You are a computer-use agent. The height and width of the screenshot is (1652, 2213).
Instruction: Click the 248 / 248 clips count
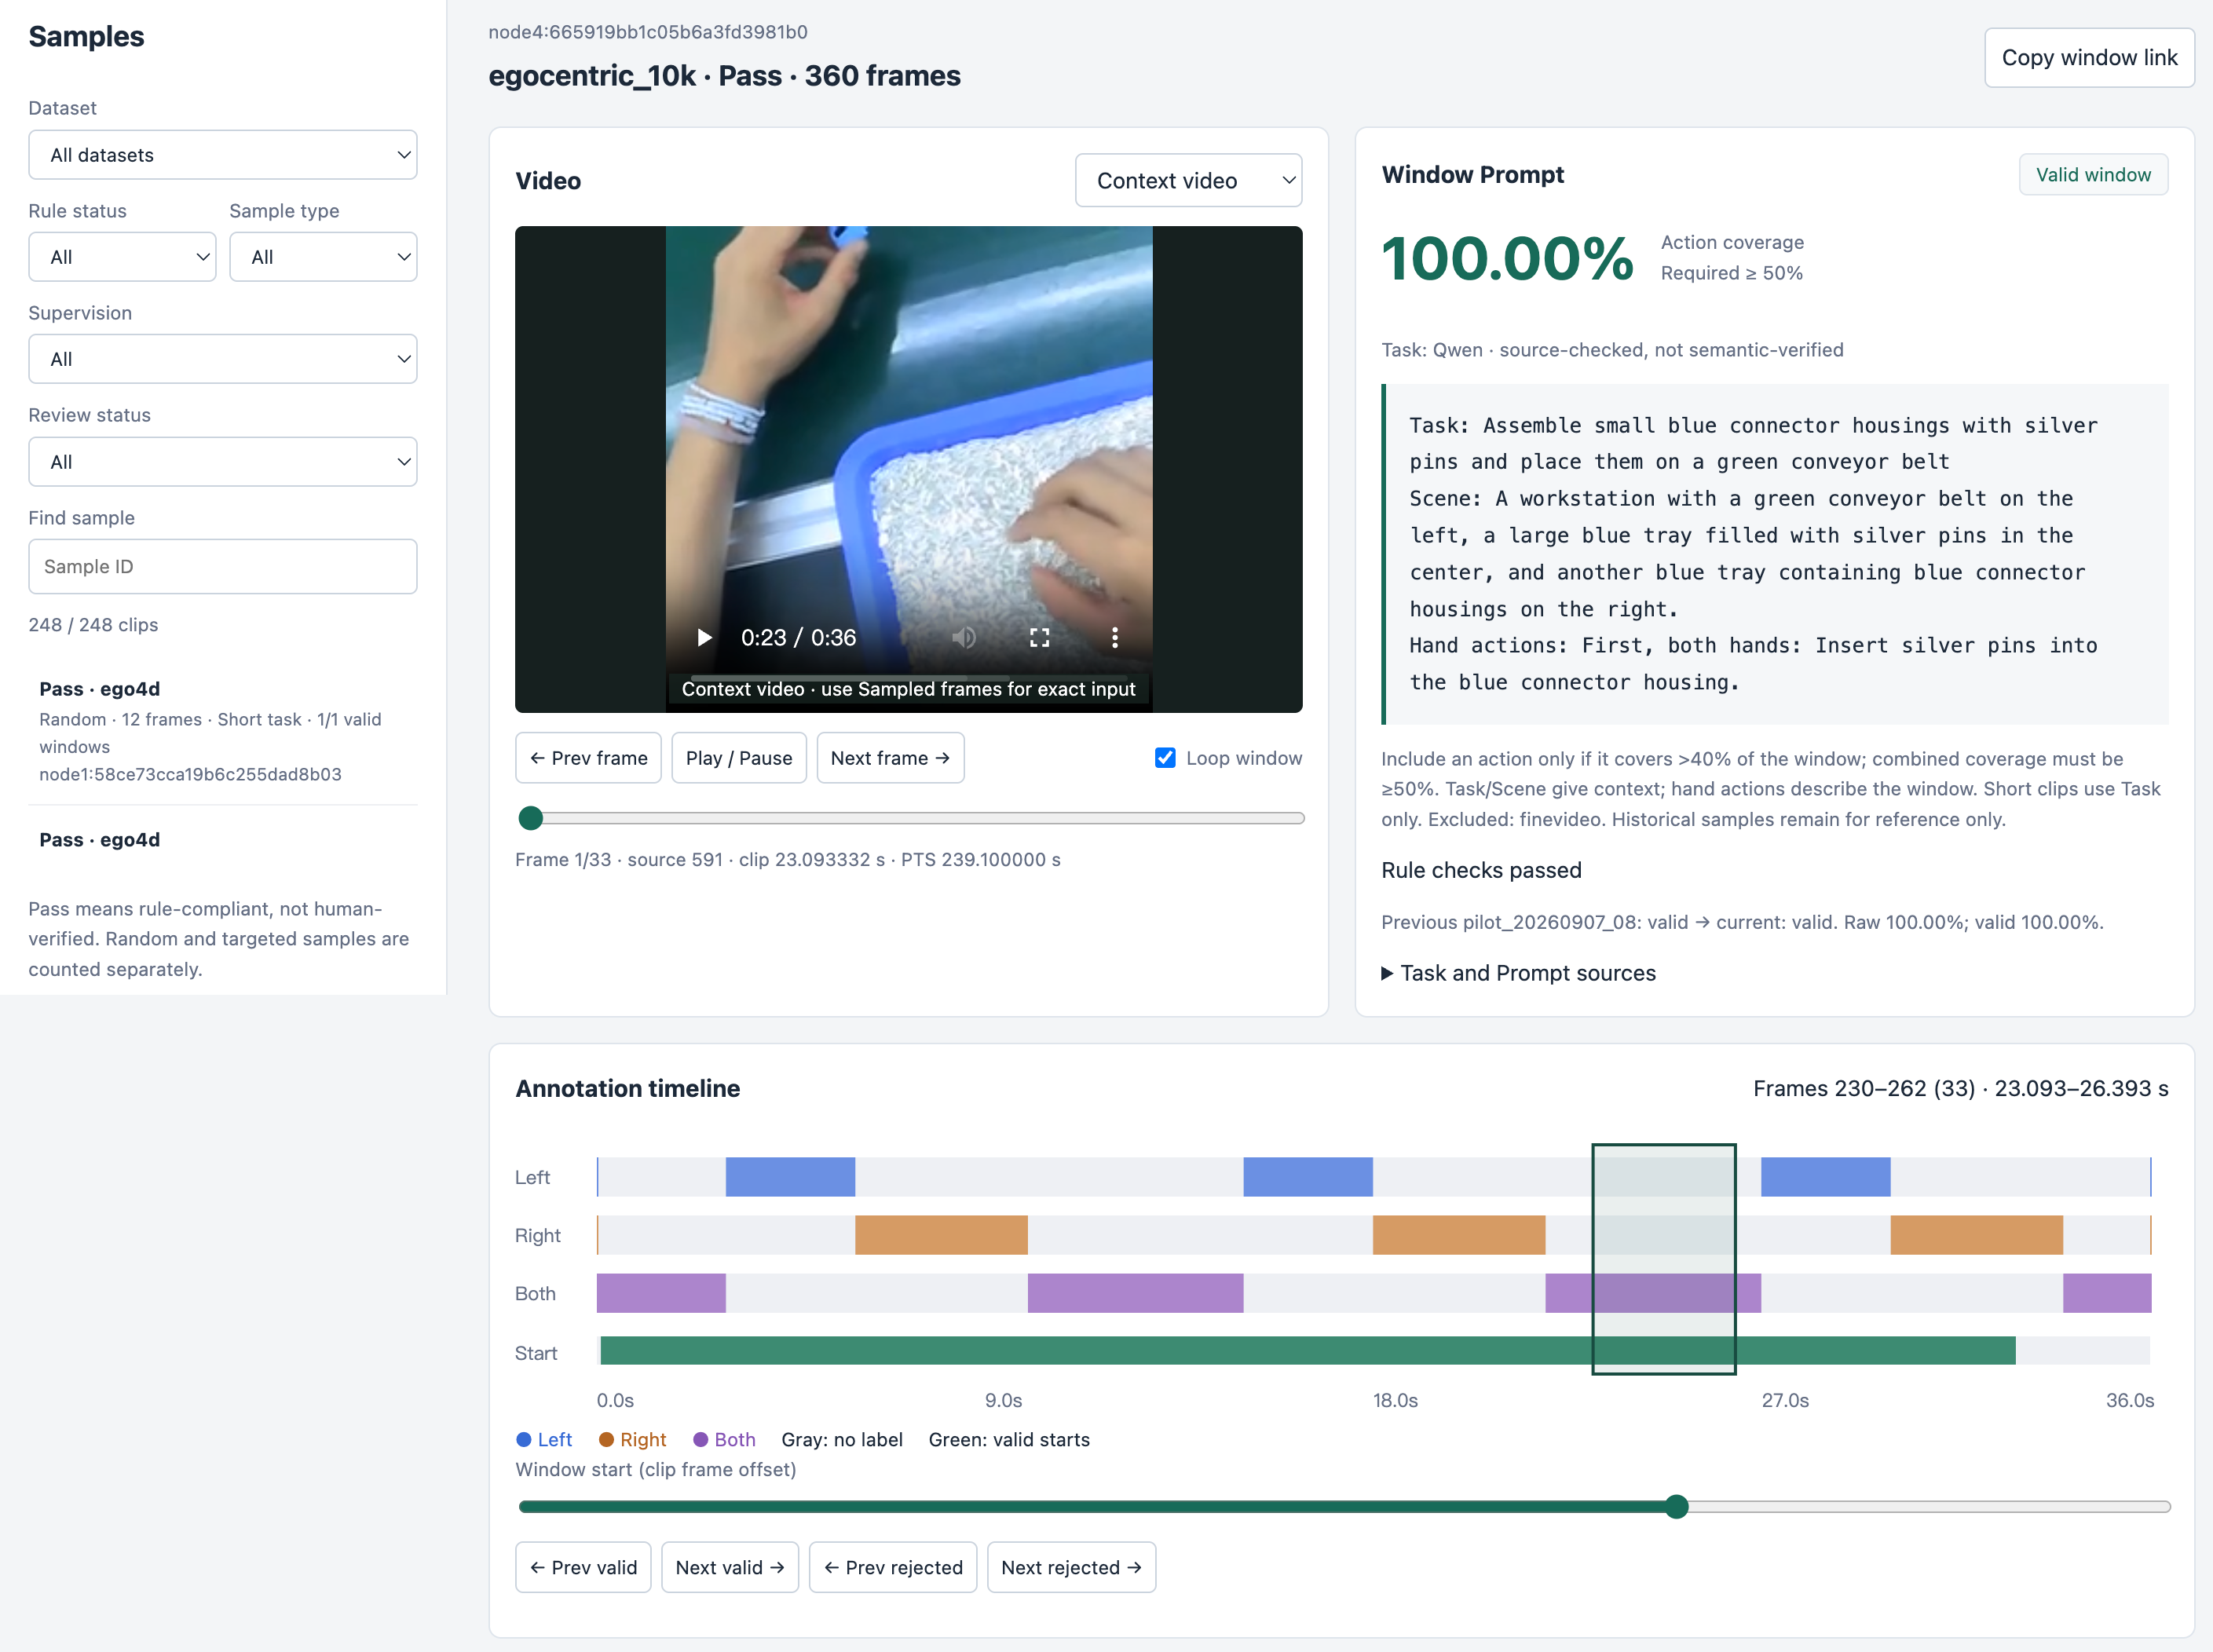93,625
